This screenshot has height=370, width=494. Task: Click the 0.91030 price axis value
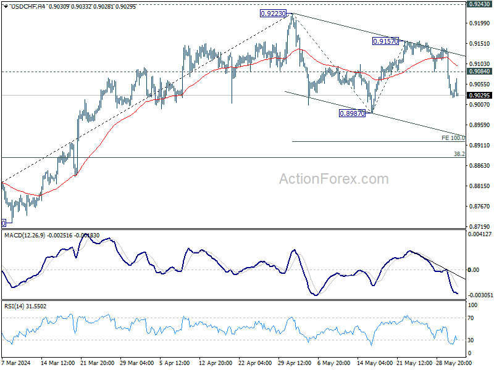tap(479, 64)
